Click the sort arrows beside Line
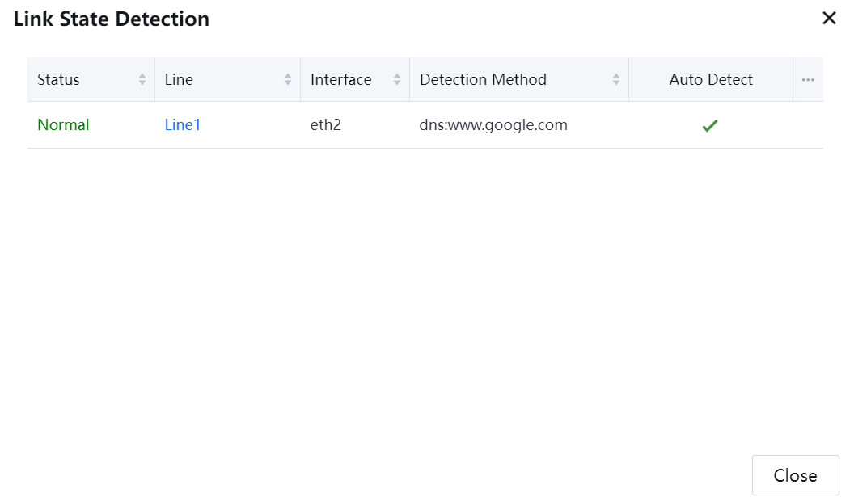Image resolution: width=854 pixels, height=497 pixels. pos(288,79)
